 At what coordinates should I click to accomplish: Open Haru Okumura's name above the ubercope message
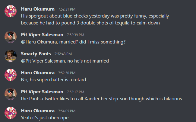point(38,111)
